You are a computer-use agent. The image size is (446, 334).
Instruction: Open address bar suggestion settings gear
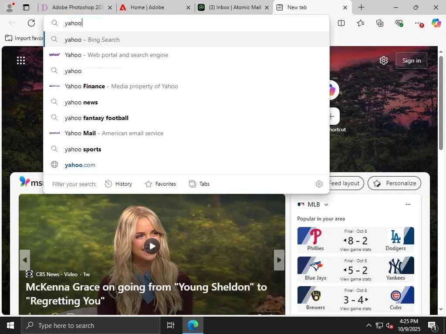(x=319, y=184)
